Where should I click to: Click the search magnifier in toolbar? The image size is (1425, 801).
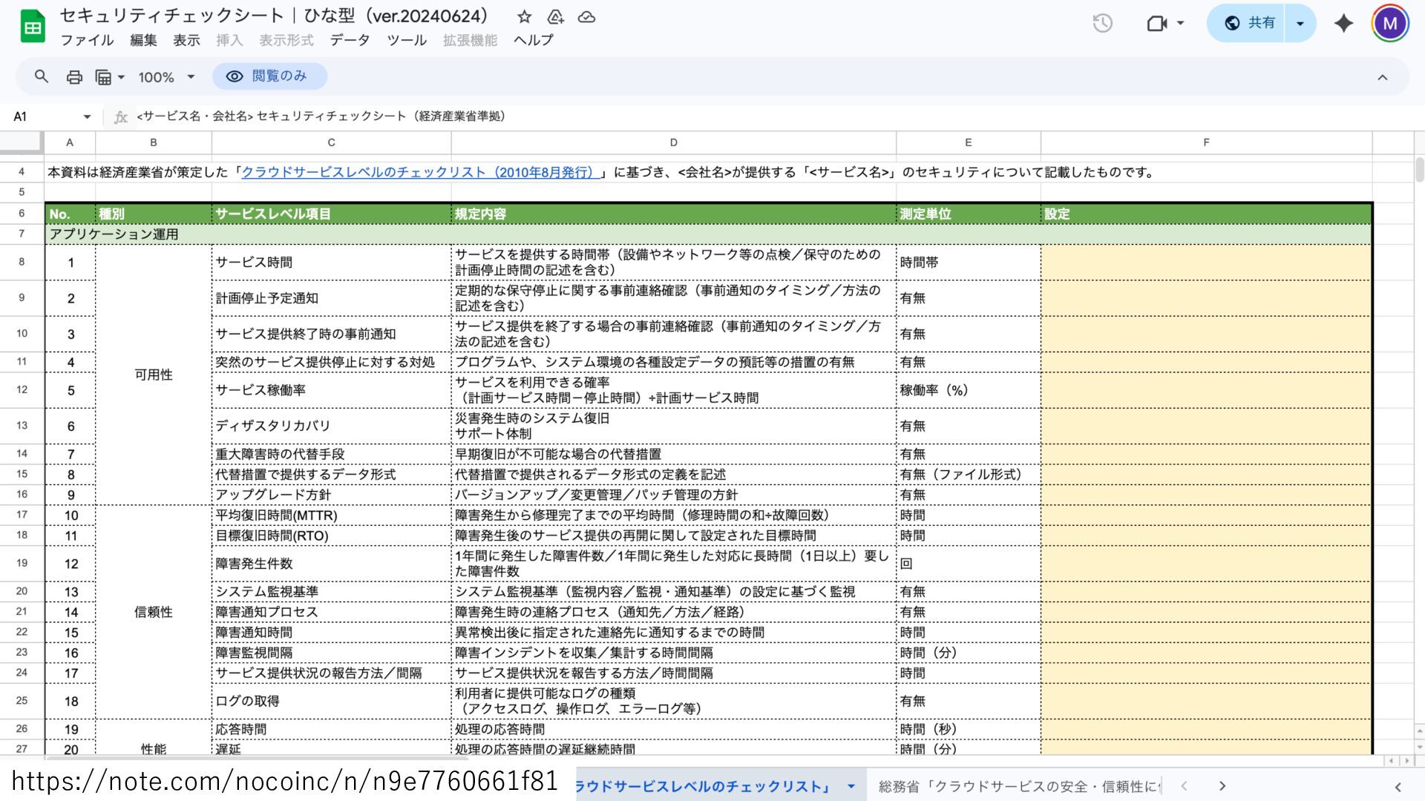point(42,76)
